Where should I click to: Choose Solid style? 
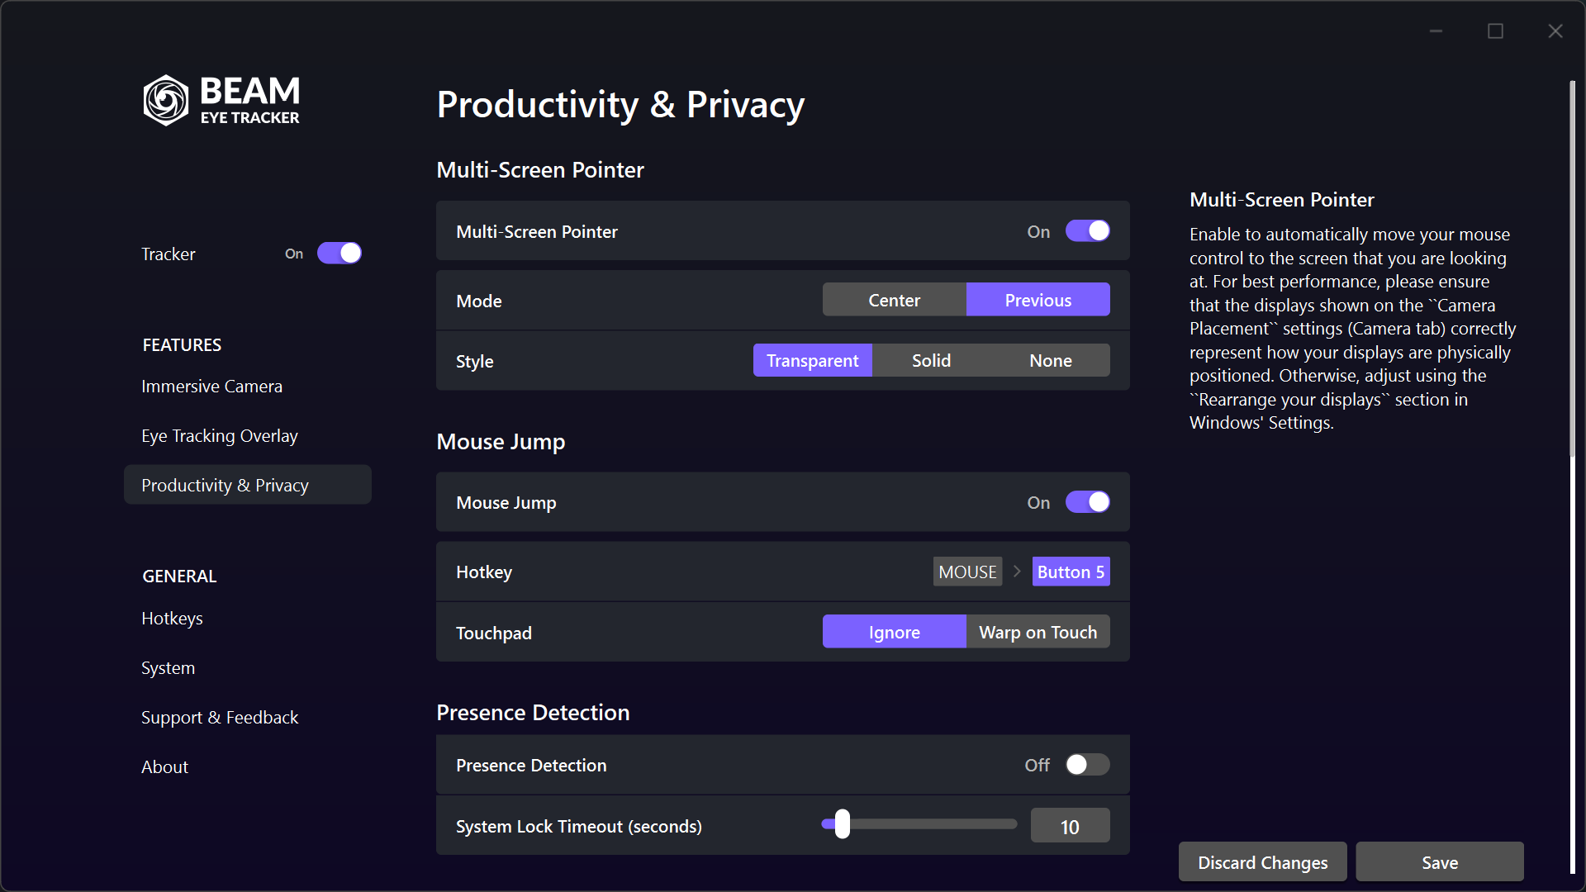[x=931, y=361]
